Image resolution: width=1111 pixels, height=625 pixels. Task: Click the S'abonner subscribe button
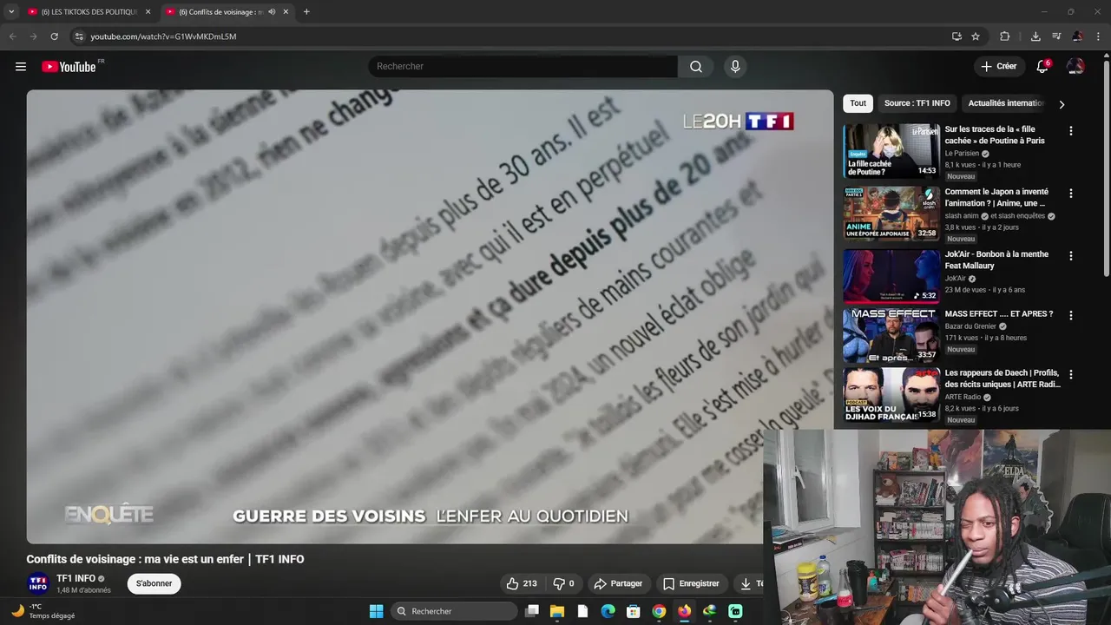tap(154, 583)
